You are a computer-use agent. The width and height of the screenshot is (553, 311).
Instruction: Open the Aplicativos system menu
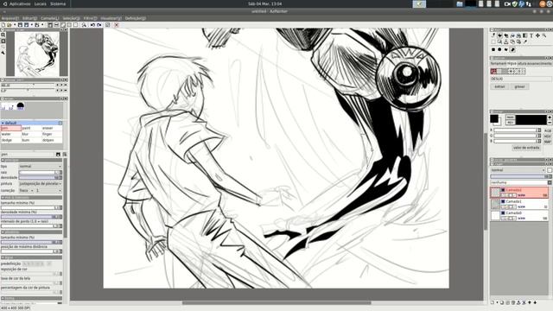(20, 3)
